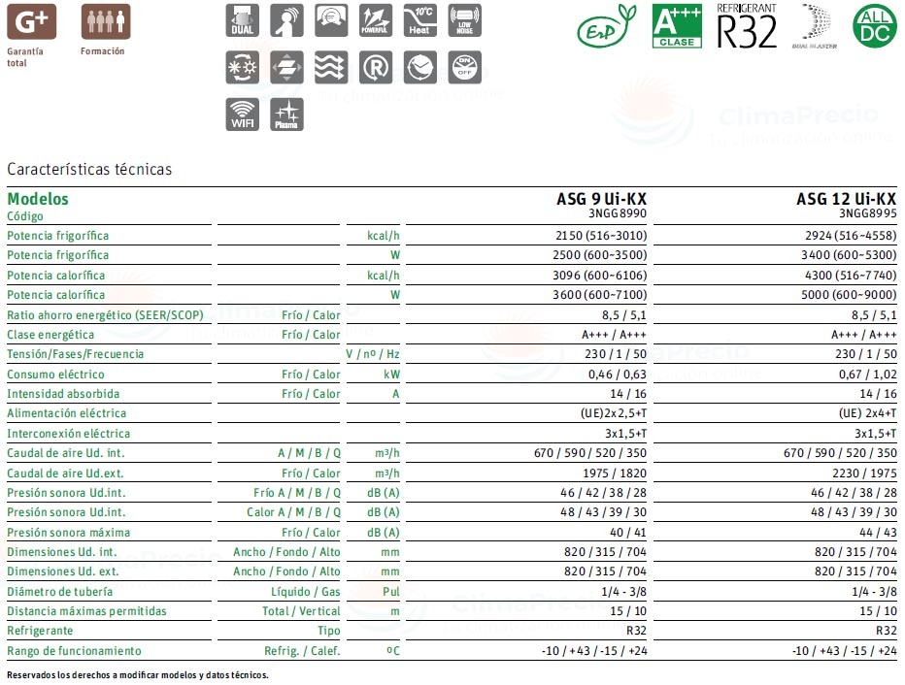Click value '5000 (600~9000)'

[849, 295]
